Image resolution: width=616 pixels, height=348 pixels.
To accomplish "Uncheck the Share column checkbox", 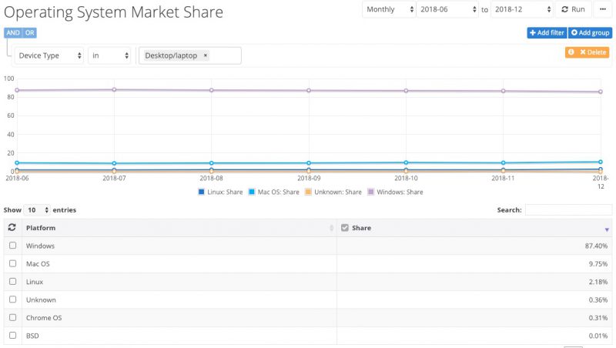I will tap(344, 228).
